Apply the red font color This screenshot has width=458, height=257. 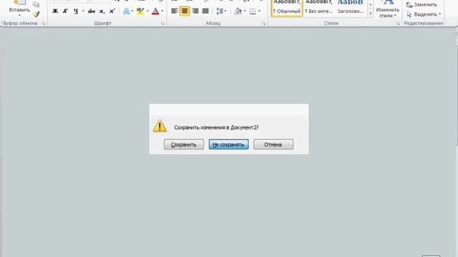(x=155, y=11)
